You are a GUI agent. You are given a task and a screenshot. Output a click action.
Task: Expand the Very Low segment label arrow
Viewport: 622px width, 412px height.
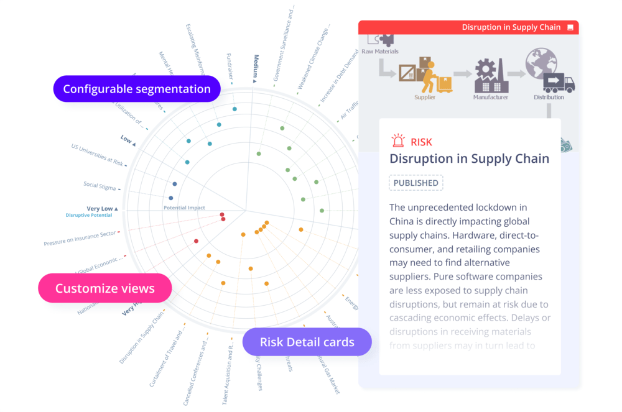click(x=116, y=209)
